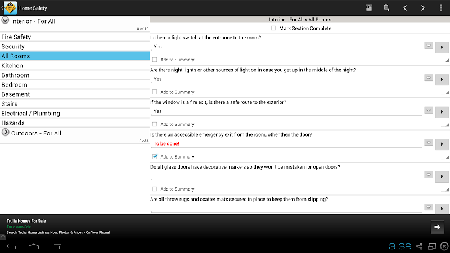This screenshot has height=253, width=450.
Task: Select All Rooms section
Action: [75, 56]
